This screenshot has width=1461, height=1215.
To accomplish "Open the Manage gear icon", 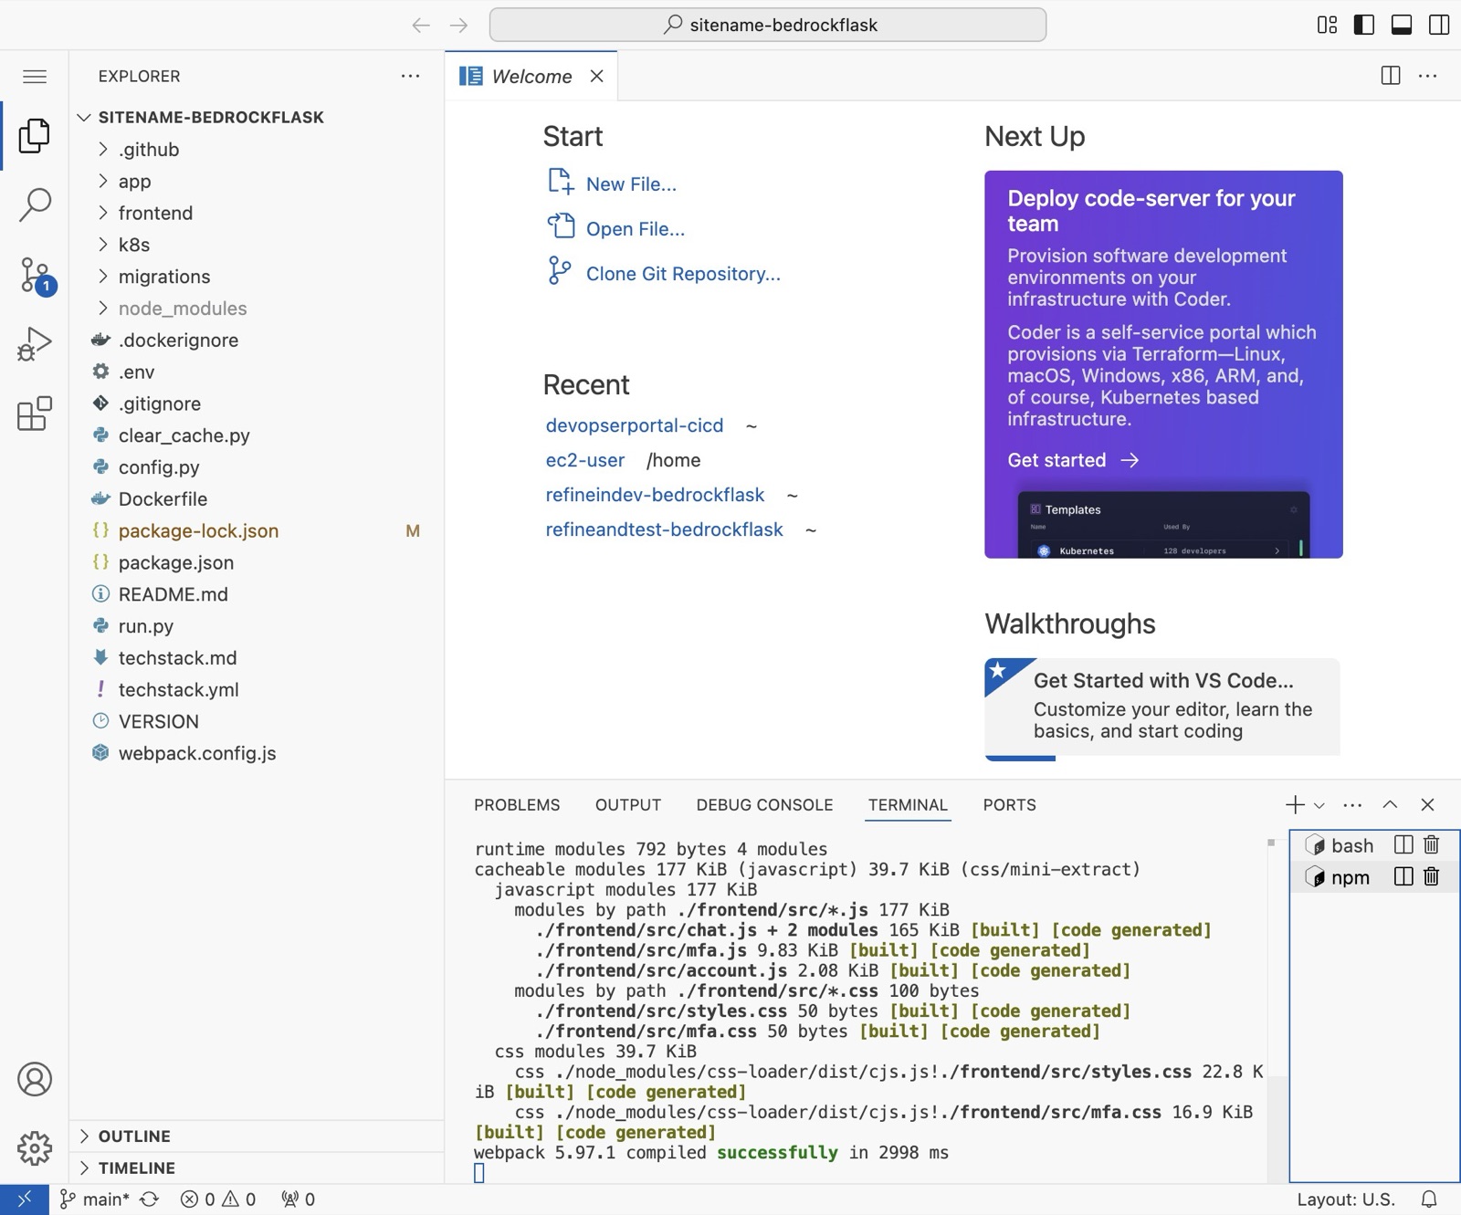I will (x=34, y=1147).
